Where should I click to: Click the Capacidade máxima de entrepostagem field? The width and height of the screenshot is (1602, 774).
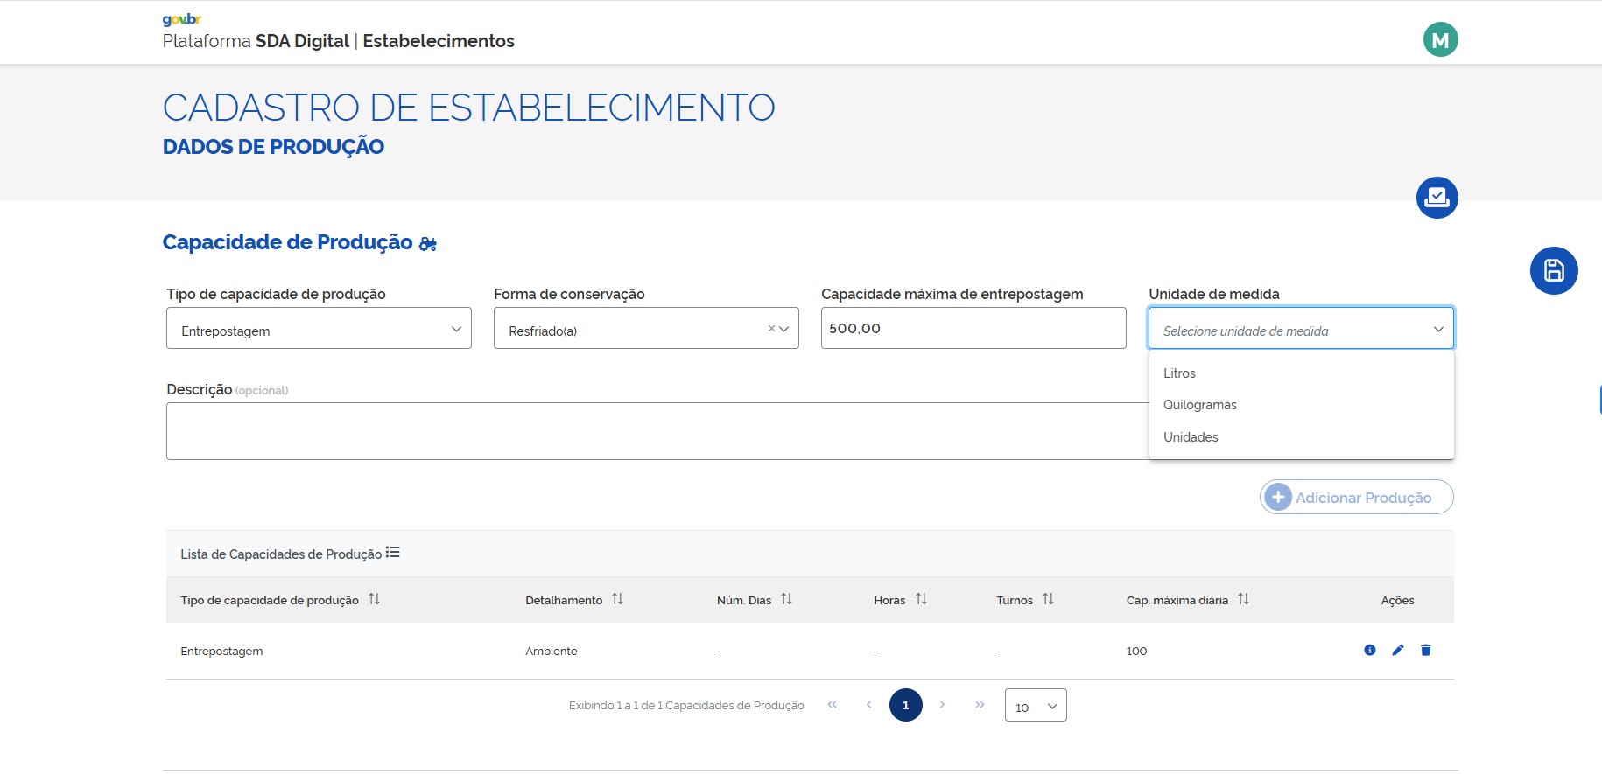pos(973,329)
